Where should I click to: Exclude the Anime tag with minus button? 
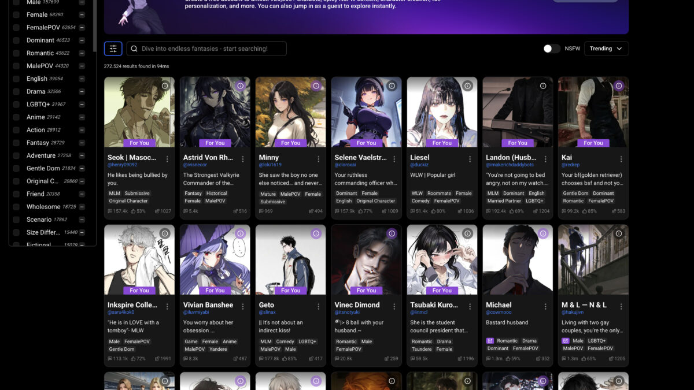click(x=82, y=117)
